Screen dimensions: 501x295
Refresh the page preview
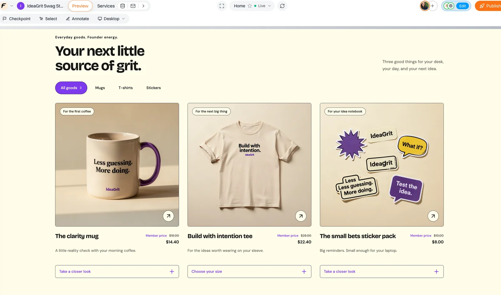pos(282,6)
